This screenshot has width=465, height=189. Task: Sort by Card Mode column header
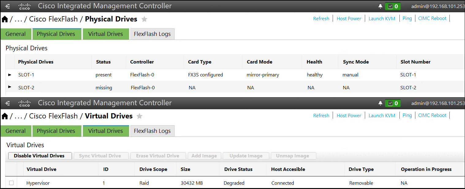tap(259, 62)
